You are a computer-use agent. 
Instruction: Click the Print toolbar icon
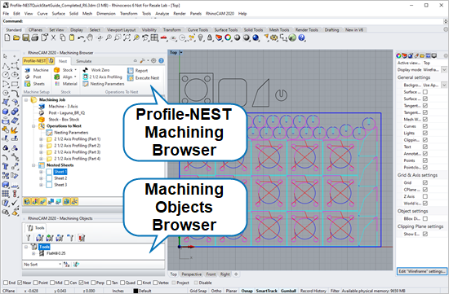coord(35,37)
